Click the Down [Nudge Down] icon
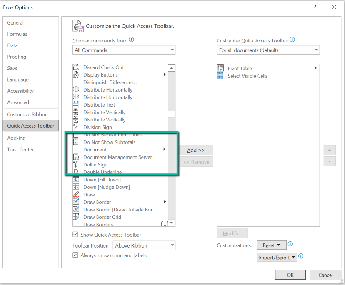Viewport: 345px width, 285px height. pyautogui.click(x=76, y=187)
